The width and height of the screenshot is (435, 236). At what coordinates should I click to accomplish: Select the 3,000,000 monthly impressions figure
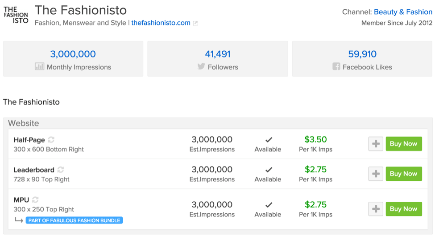73,54
